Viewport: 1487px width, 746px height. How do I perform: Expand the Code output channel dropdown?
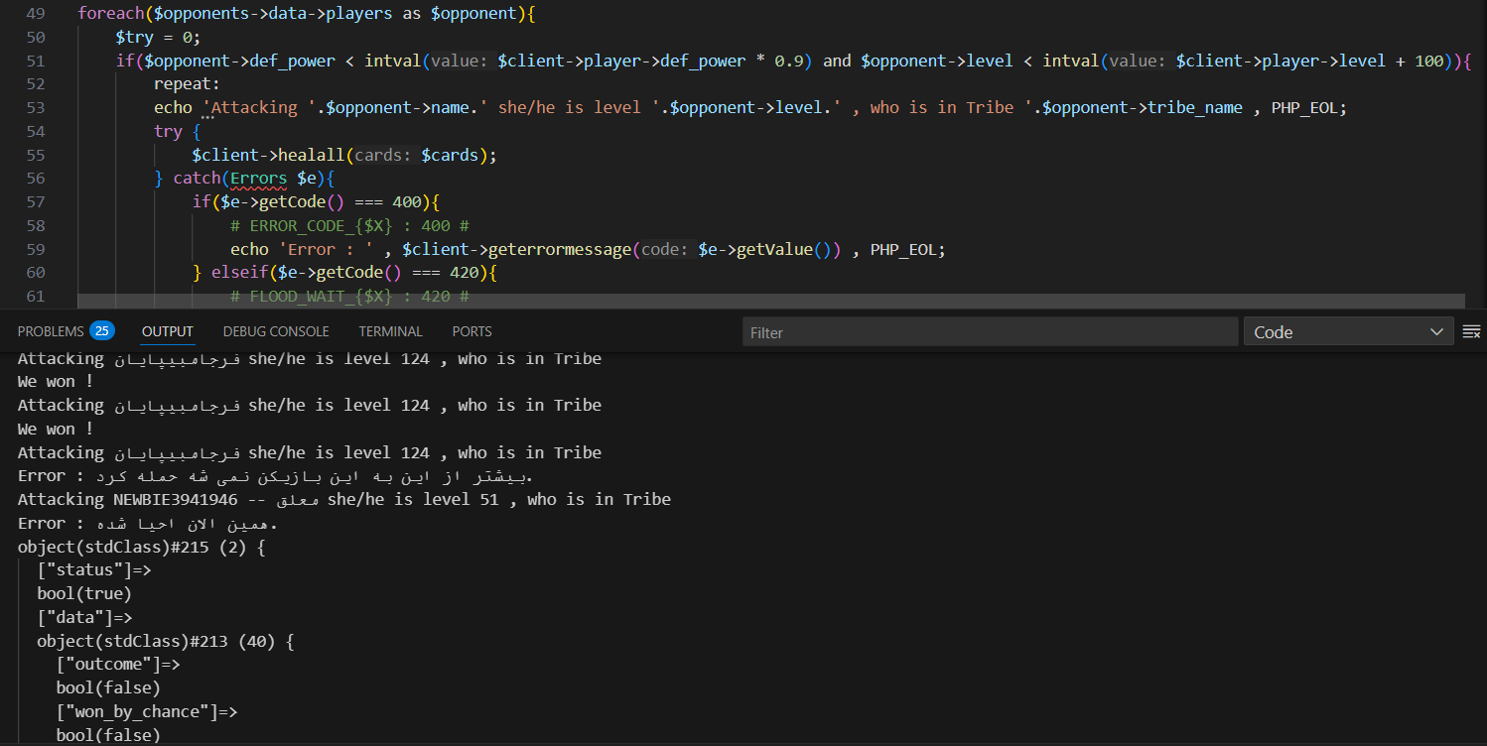[1348, 332]
